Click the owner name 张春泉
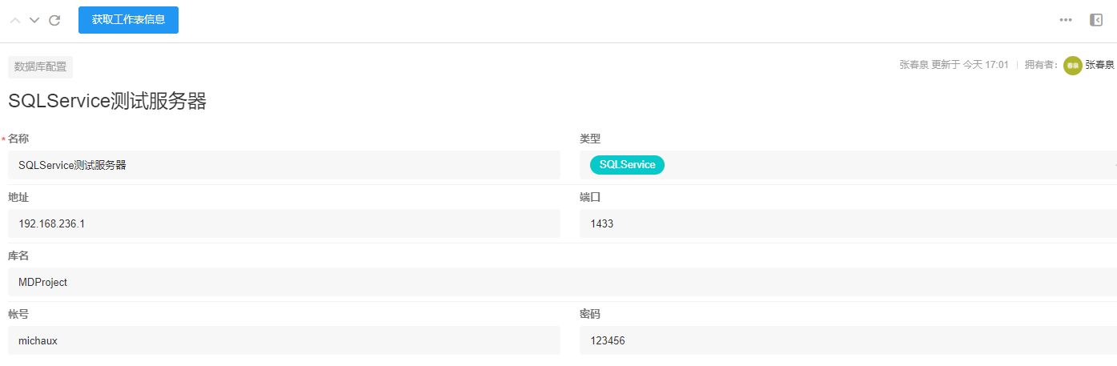1117x366 pixels. [x=1099, y=66]
